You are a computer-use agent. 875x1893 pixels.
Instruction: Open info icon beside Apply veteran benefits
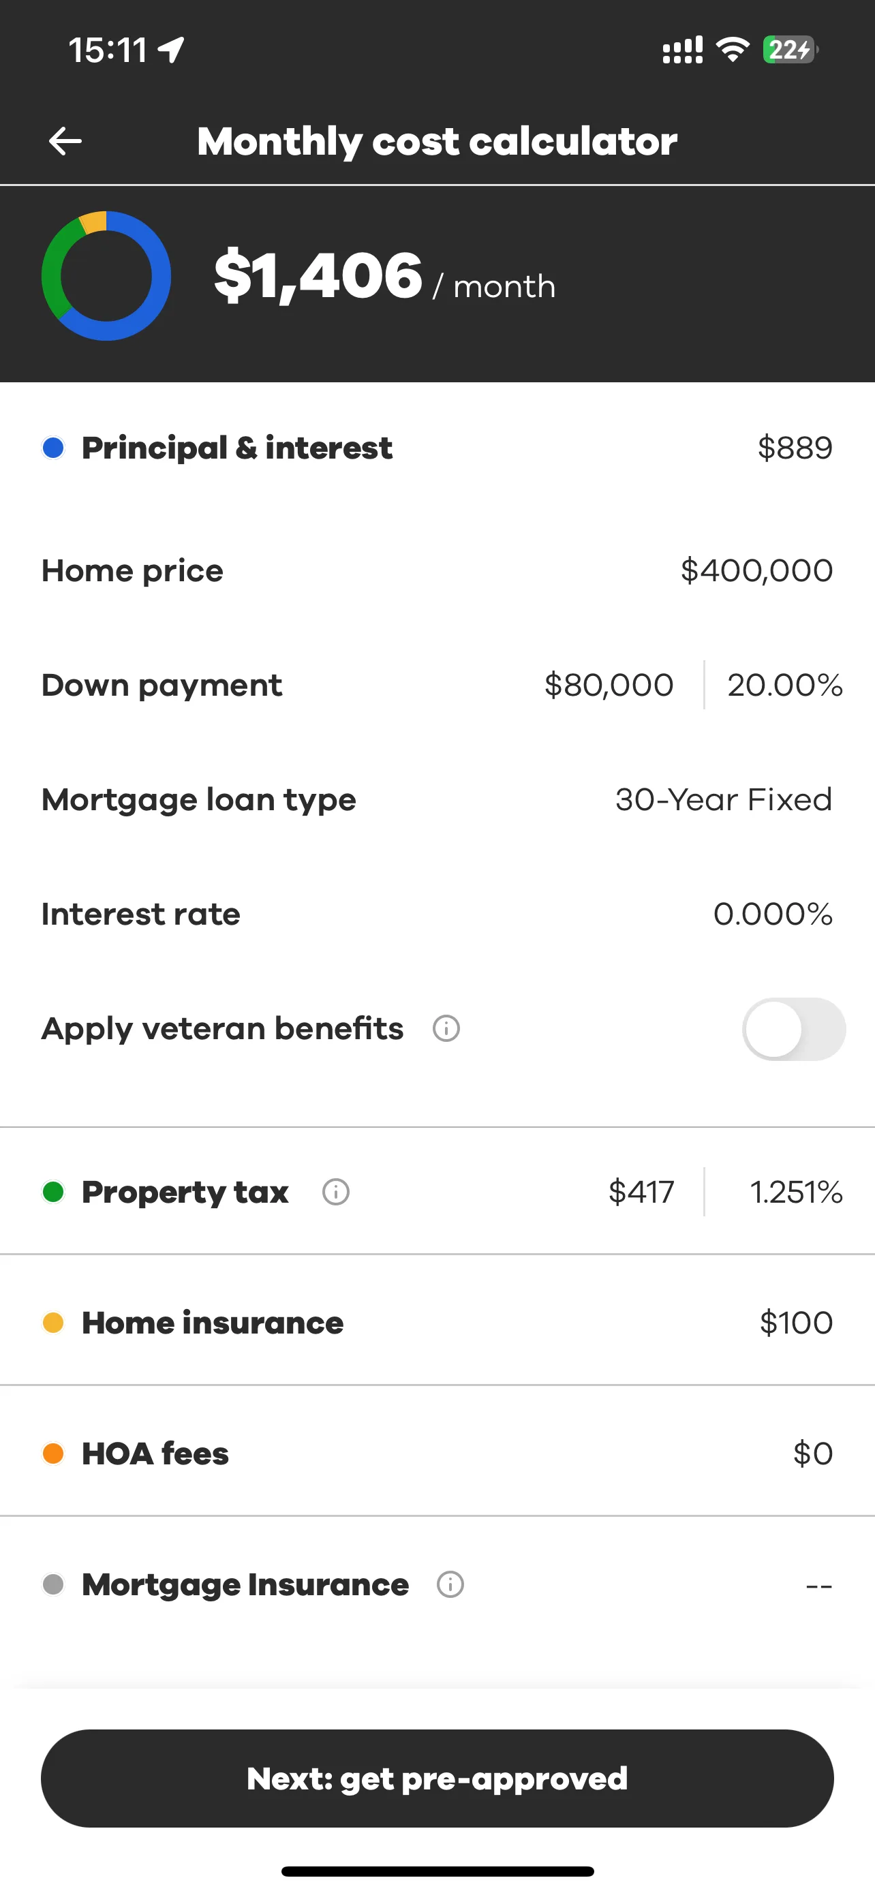(x=446, y=1028)
